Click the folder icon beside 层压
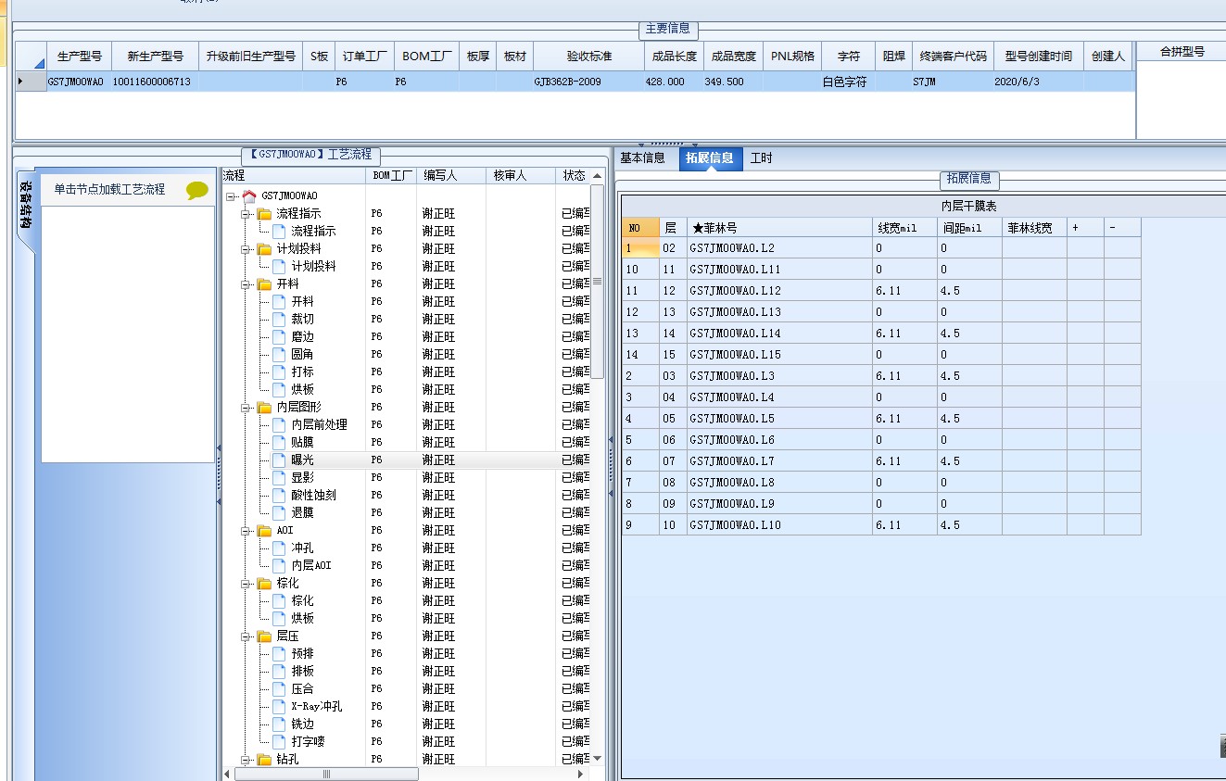Image resolution: width=1226 pixels, height=781 pixels. (x=264, y=636)
